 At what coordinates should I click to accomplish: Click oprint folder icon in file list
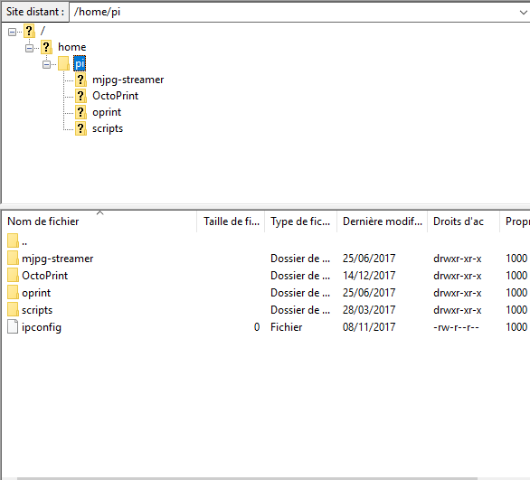13,292
